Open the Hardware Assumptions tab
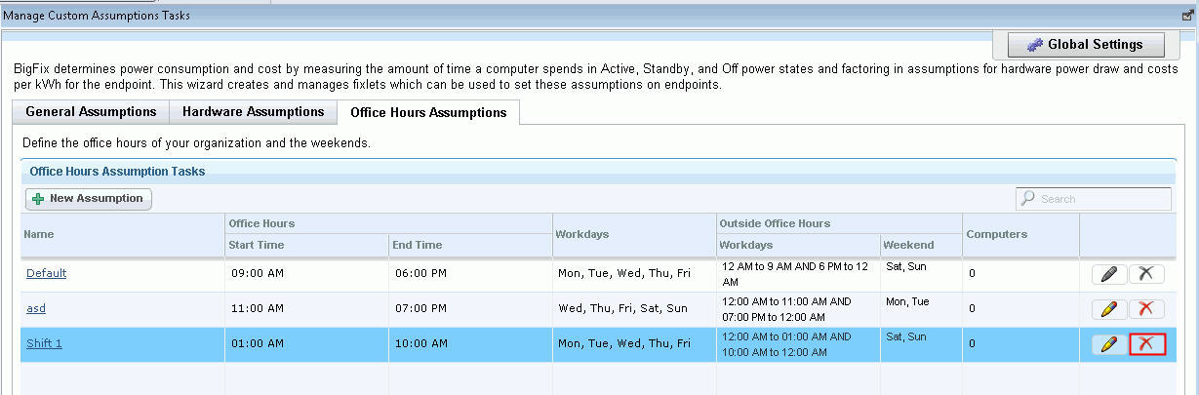This screenshot has height=395, width=1199. pyautogui.click(x=253, y=112)
